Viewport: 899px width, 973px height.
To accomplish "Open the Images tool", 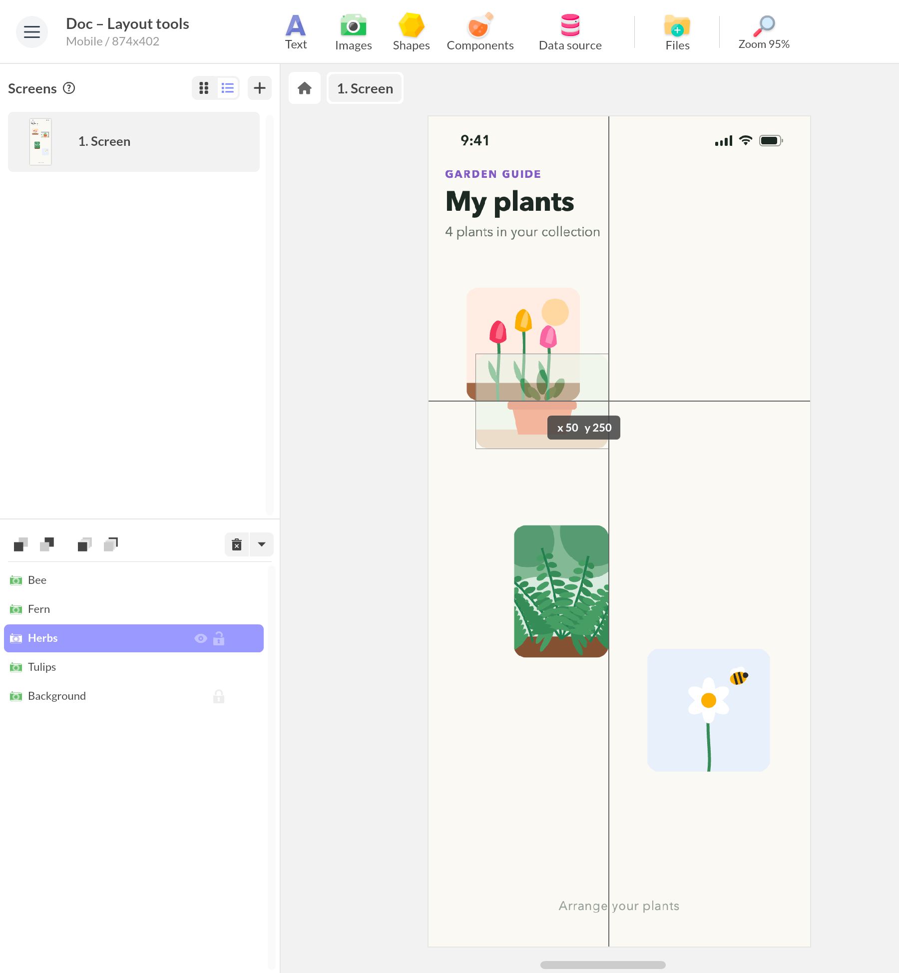I will click(x=353, y=32).
